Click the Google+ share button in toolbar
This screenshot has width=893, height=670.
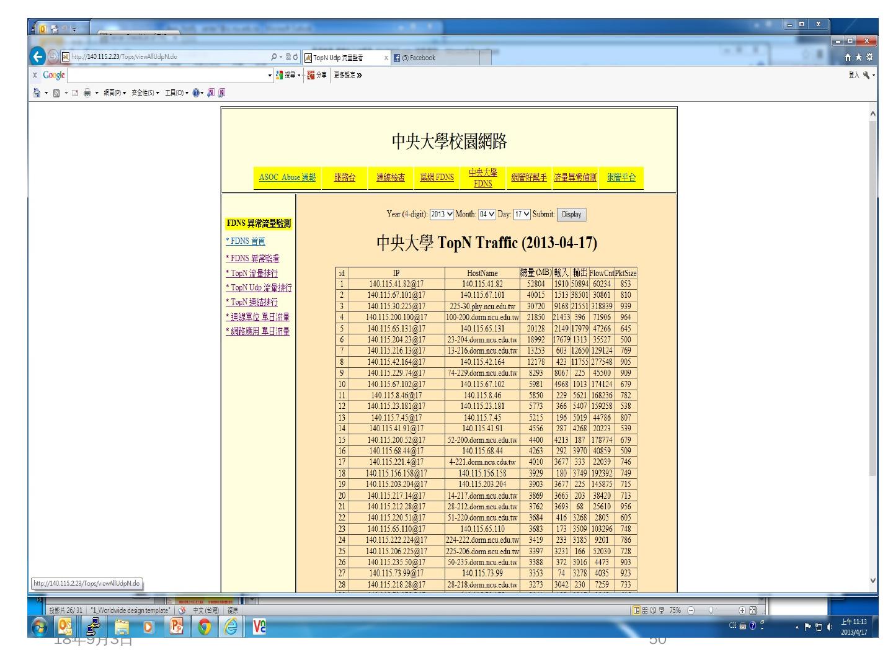[317, 75]
